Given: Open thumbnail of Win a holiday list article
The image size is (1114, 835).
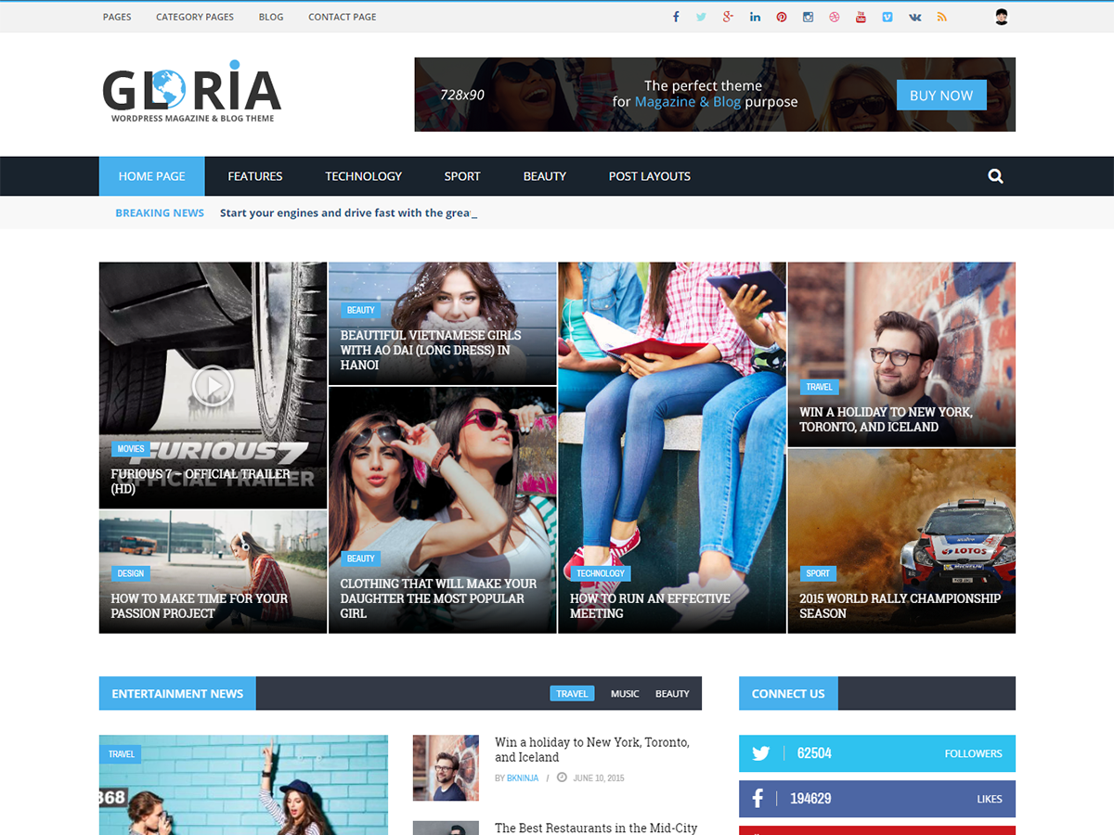Looking at the screenshot, I should 446,768.
